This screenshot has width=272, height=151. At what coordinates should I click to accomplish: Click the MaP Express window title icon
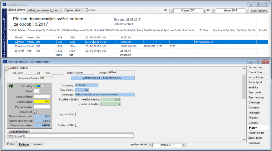[5, 62]
